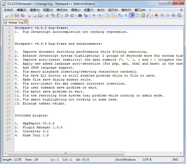
Task: Click the macro Playback triangle button
Action: (168, 16)
